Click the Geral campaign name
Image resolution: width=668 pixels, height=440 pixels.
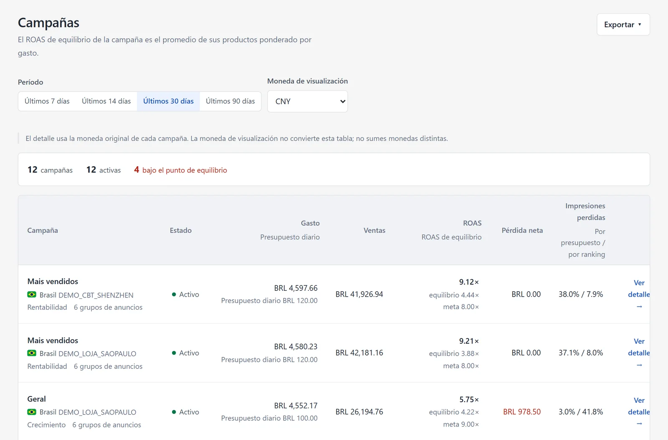tap(37, 399)
